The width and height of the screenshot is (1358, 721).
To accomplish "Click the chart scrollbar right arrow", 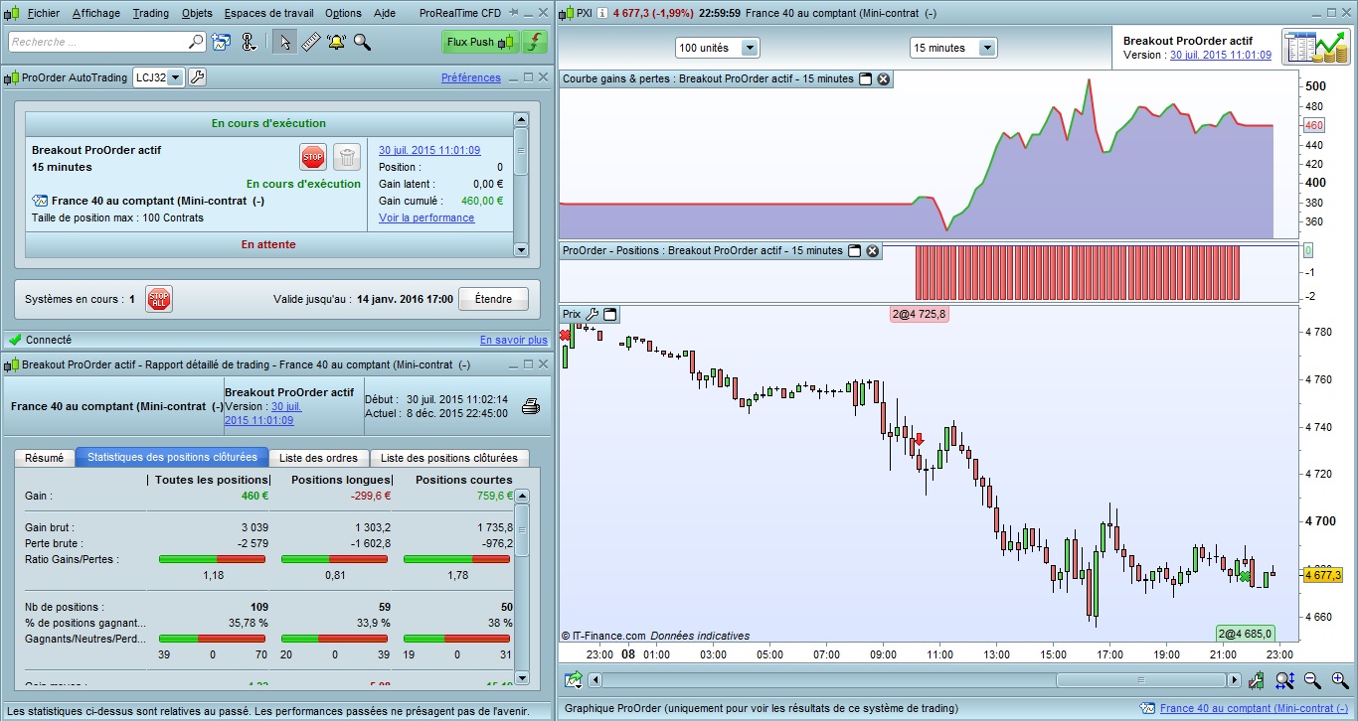I will pyautogui.click(x=1235, y=680).
